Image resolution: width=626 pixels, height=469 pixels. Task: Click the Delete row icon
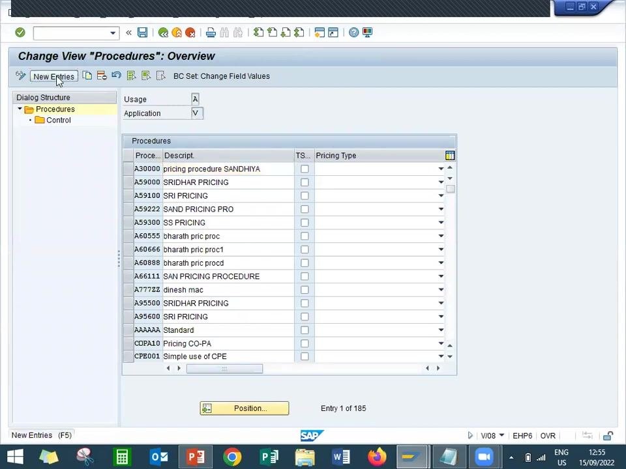(102, 76)
